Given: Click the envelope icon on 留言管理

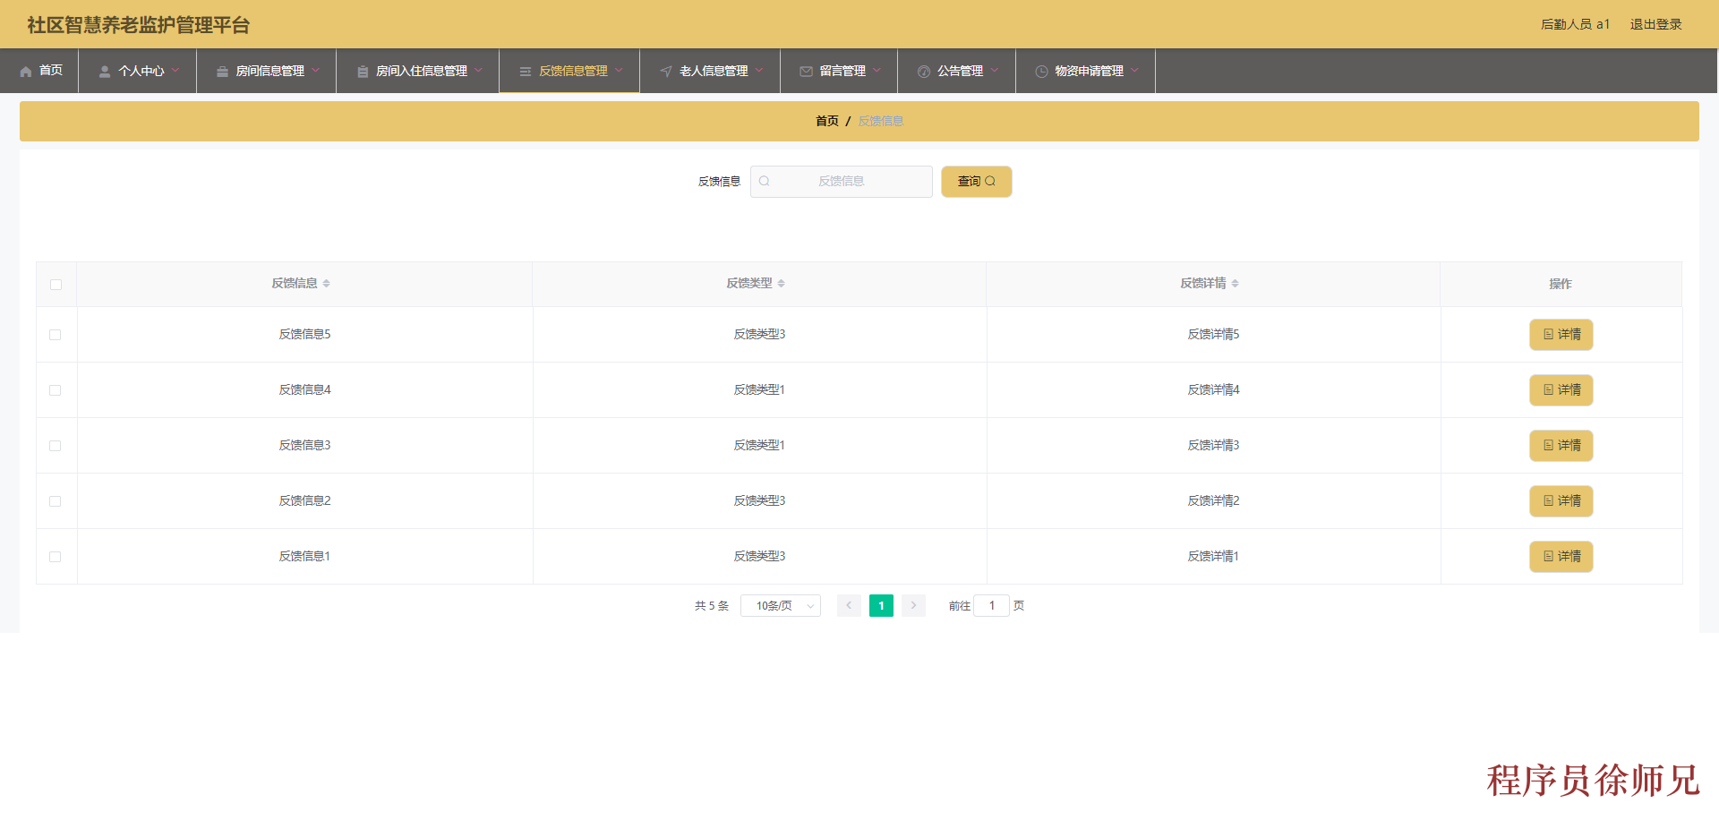Looking at the screenshot, I should pos(805,71).
